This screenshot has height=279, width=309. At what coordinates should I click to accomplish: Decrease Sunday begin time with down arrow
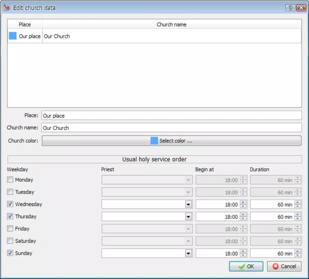243,255
